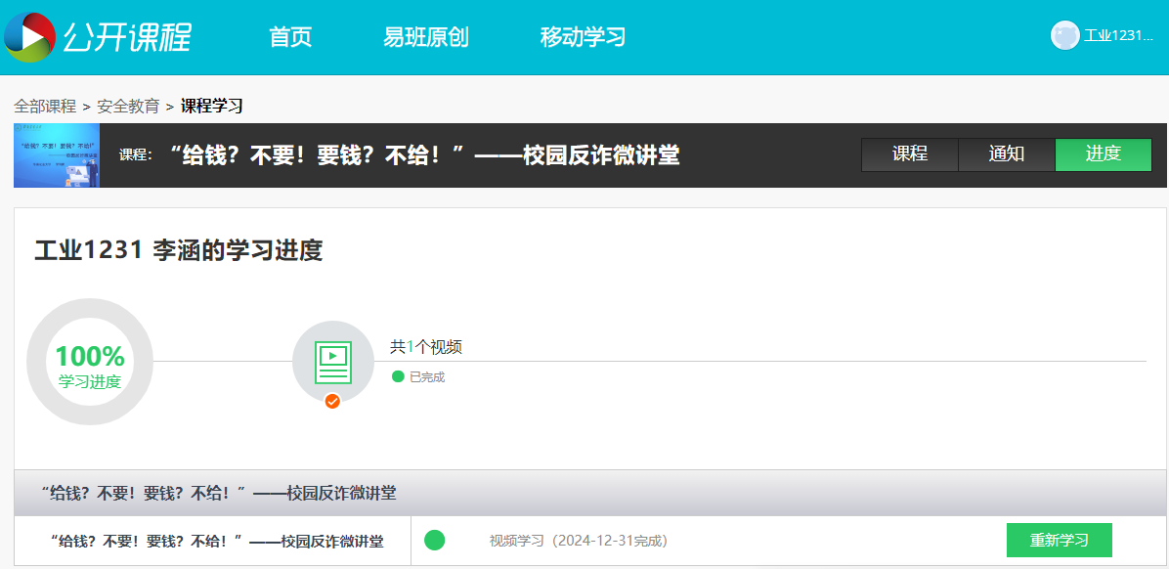The width and height of the screenshot is (1169, 569).
Task: Click the 重新学习 button
Action: click(1059, 541)
